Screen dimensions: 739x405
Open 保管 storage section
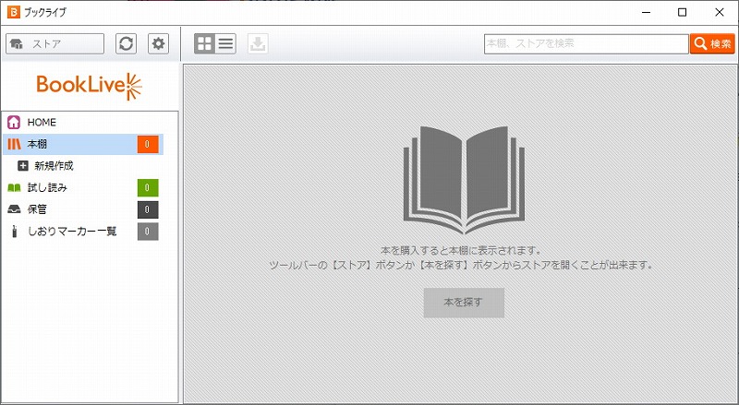[83, 209]
